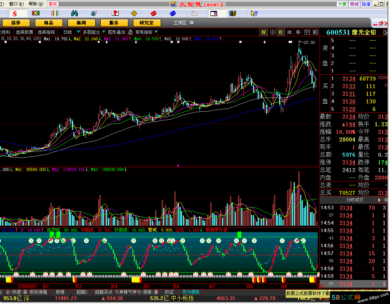This screenshot has height=304, width=390.
Task: Click the 委托 order button
Action: (x=53, y=4)
